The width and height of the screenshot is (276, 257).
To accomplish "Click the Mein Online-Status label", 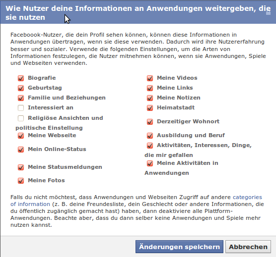I will pyautogui.click(x=57, y=149).
